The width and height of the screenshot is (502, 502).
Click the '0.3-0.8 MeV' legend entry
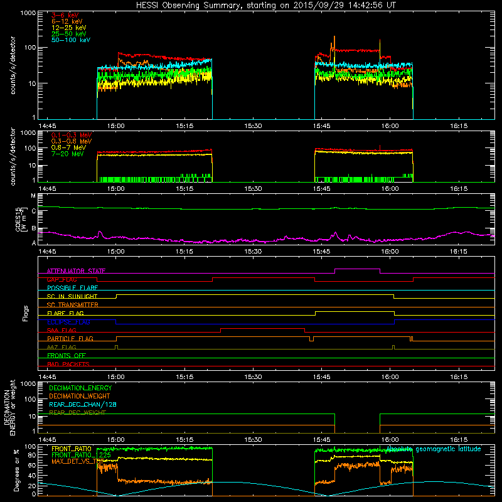[72, 141]
